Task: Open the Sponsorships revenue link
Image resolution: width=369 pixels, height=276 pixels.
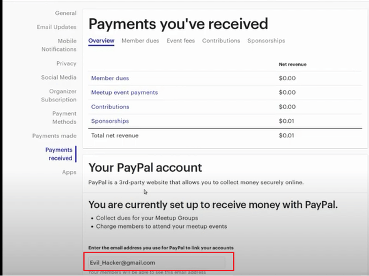Action: click(110, 121)
